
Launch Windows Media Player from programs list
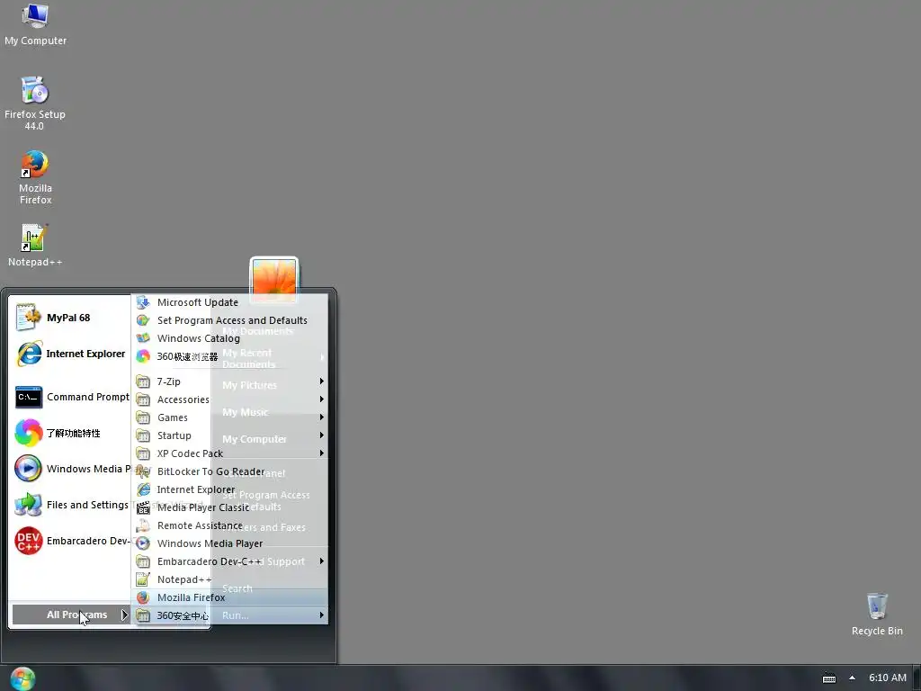coord(229,543)
